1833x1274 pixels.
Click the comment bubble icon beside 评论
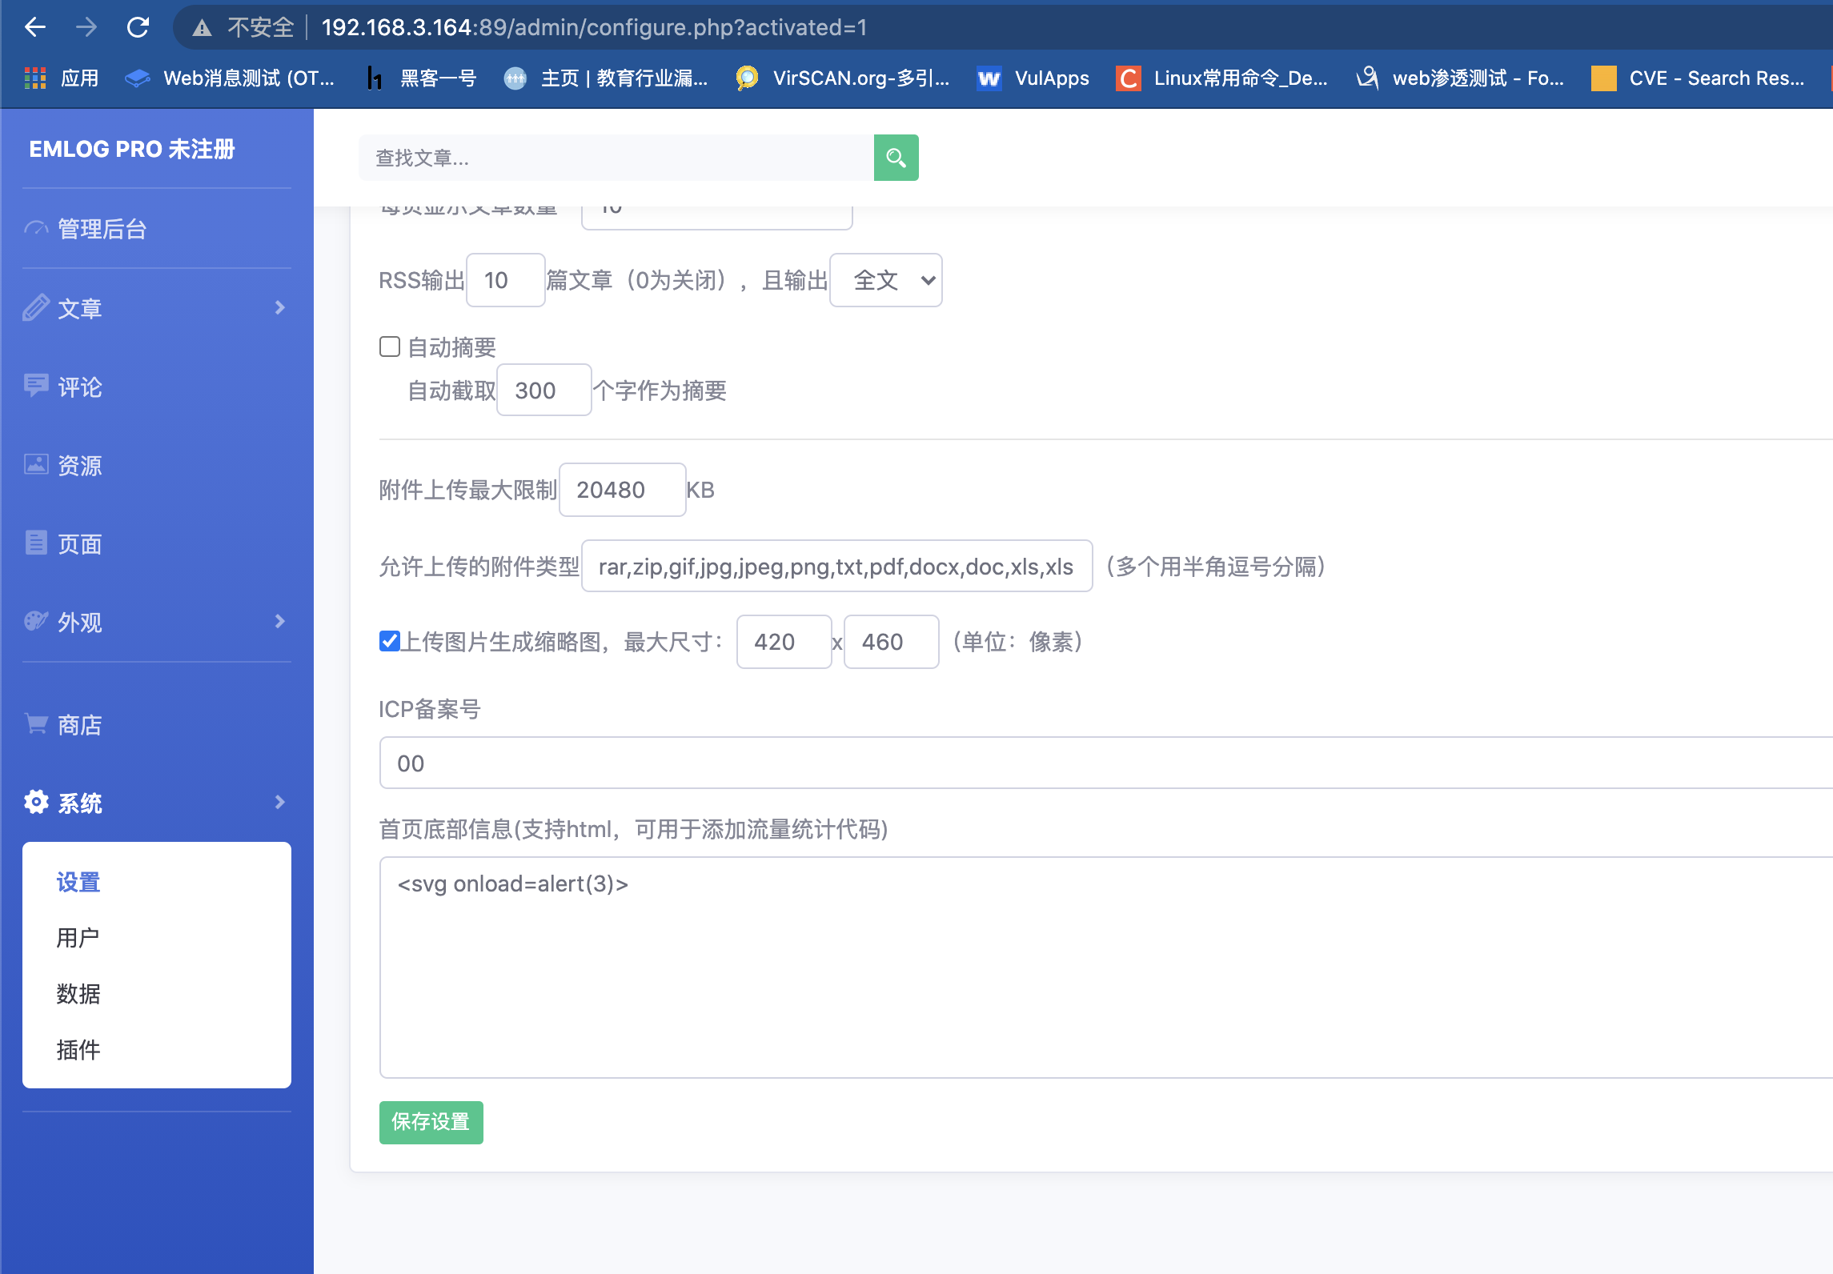[x=36, y=387]
